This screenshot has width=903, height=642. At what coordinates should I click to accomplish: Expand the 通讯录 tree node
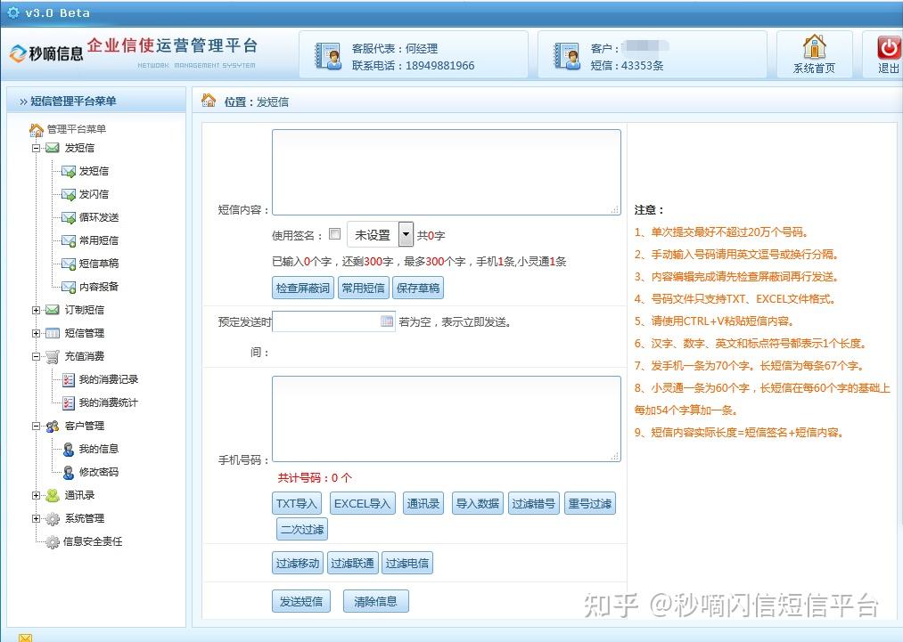[36, 495]
